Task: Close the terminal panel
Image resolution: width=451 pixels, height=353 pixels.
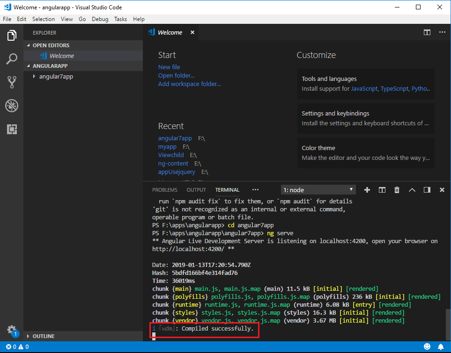Action: (442, 190)
